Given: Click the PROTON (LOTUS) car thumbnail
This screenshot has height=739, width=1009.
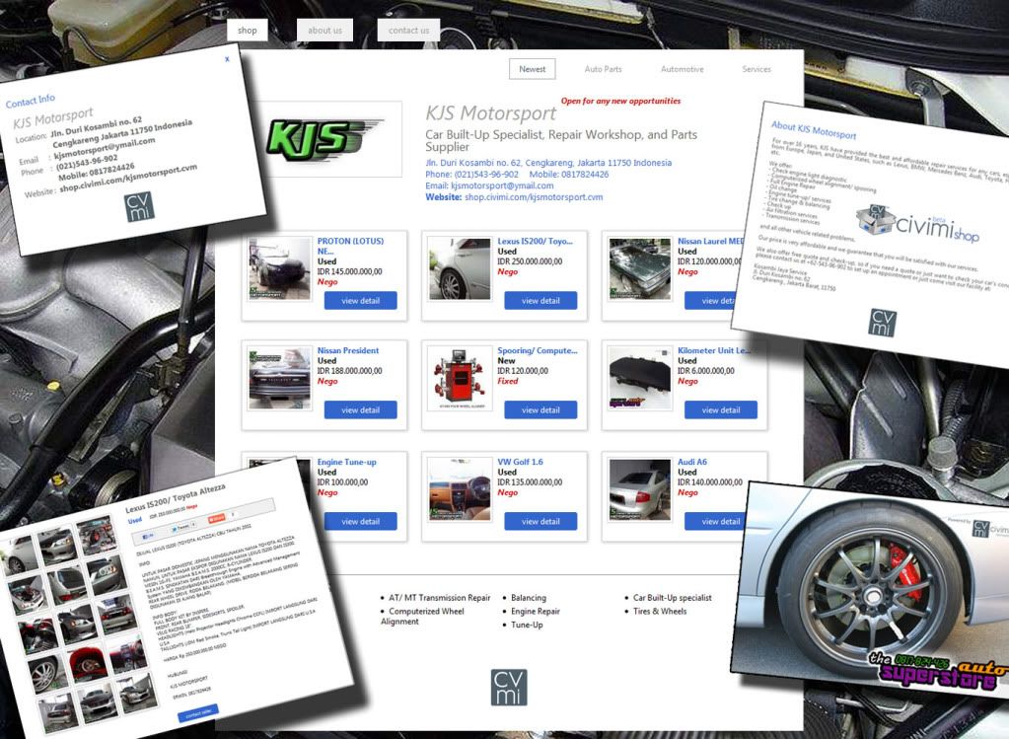Looking at the screenshot, I should point(279,268).
